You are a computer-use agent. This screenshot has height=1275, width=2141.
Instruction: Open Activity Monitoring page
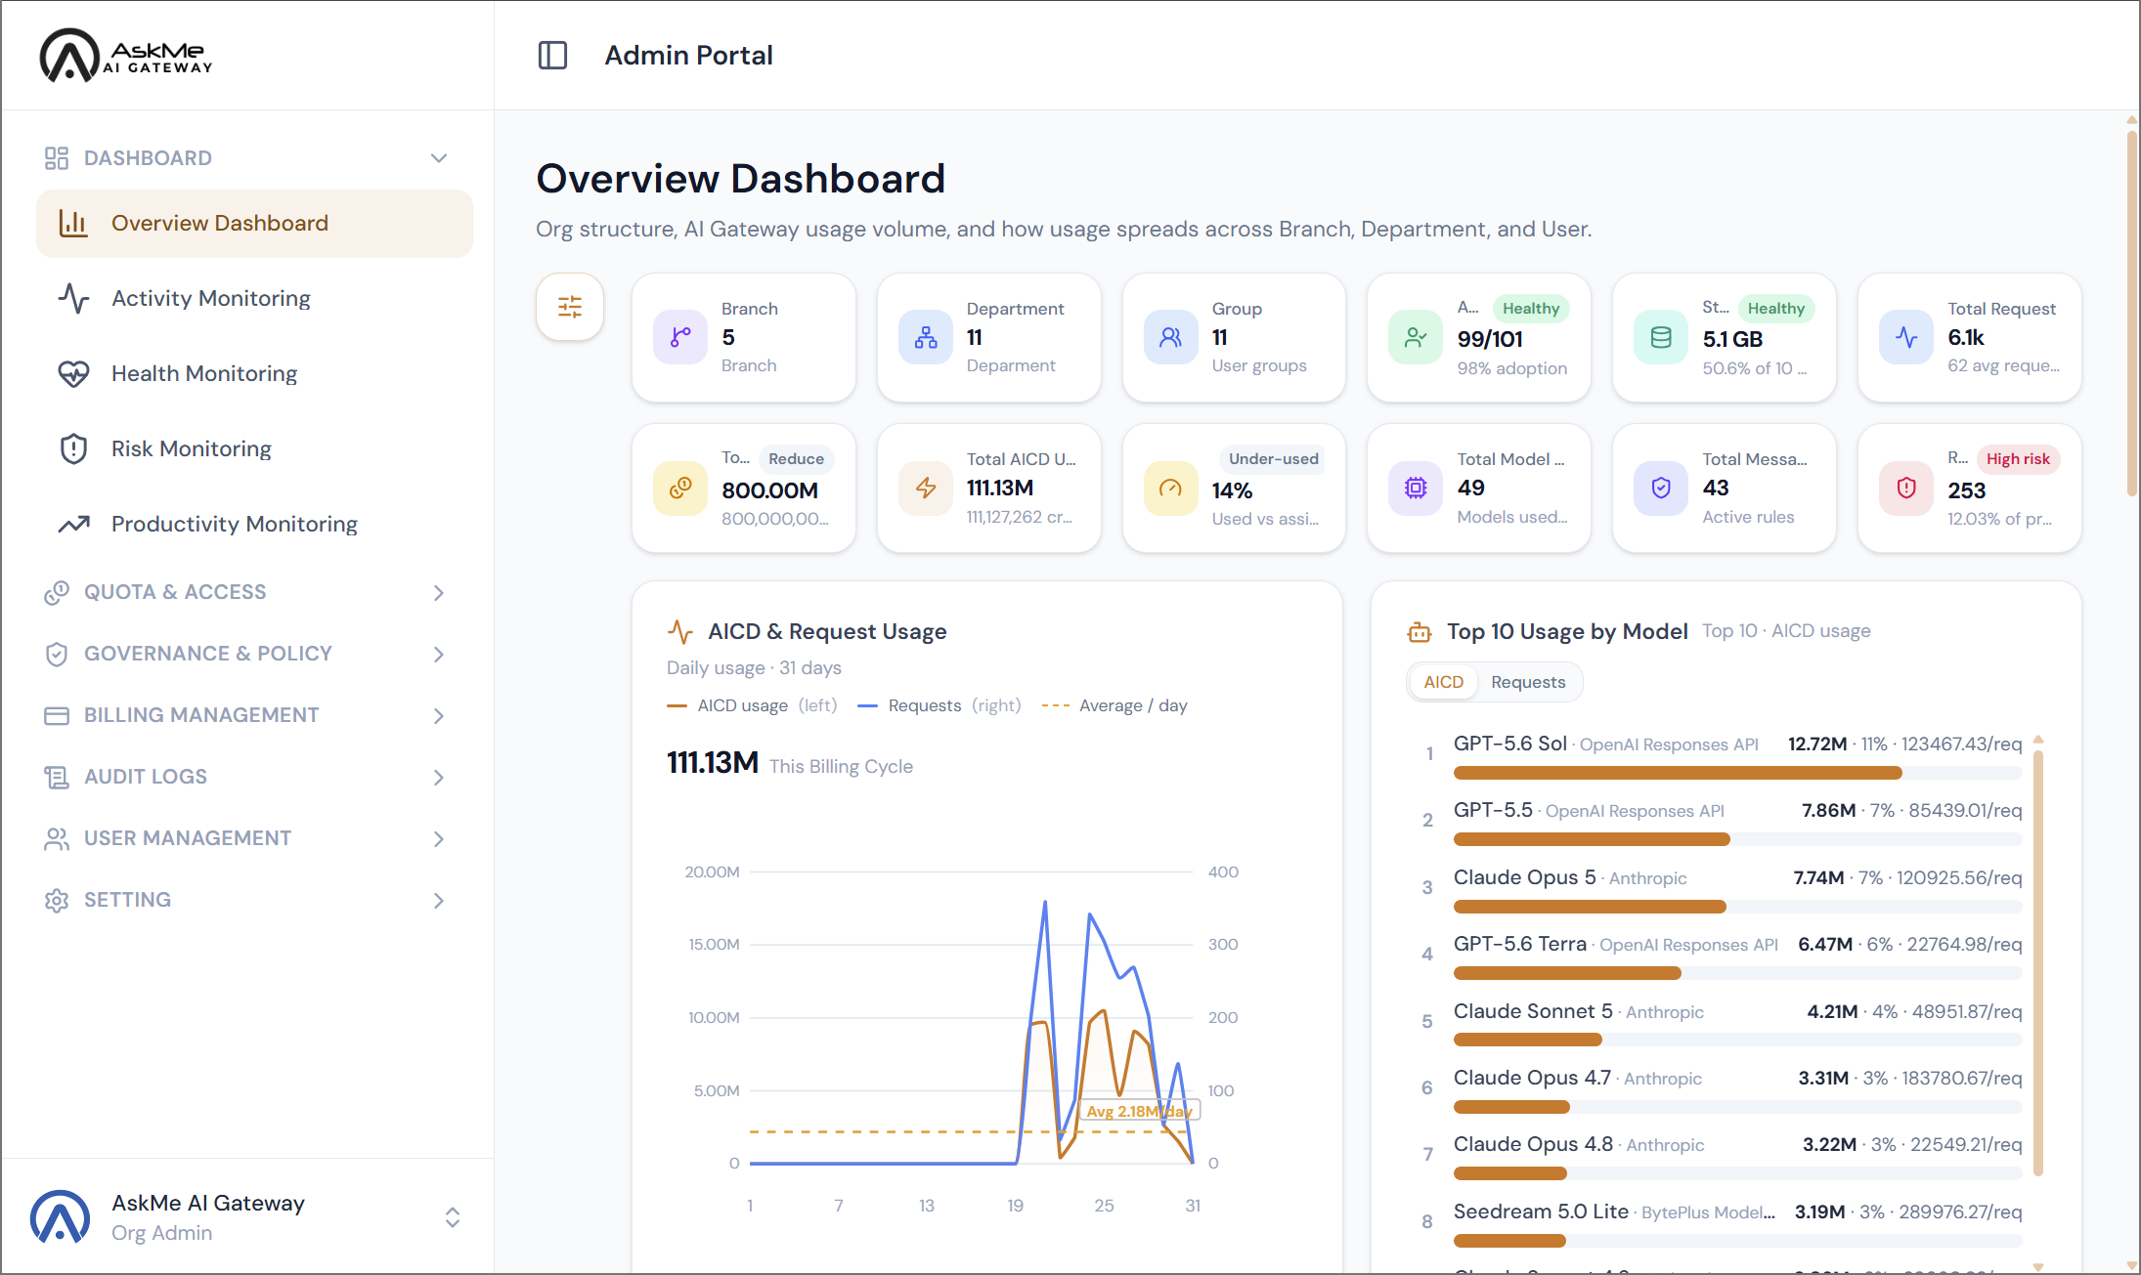(254, 298)
